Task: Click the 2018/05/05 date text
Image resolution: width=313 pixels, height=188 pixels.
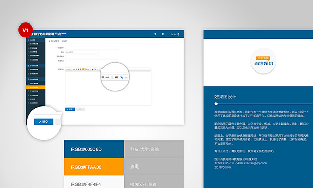Action: [x=223, y=167]
